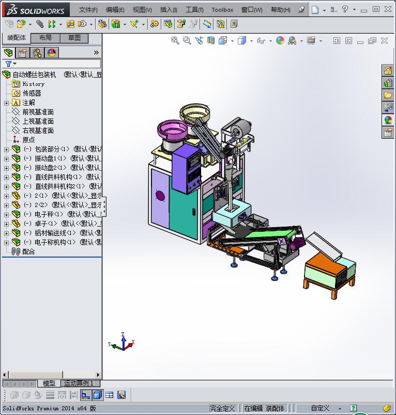Image resolution: width=396 pixels, height=415 pixels.
Task: Open the Display Style dropdown arrow
Action: [251, 41]
